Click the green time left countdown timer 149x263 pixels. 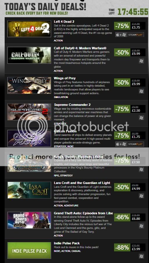[x=133, y=12]
